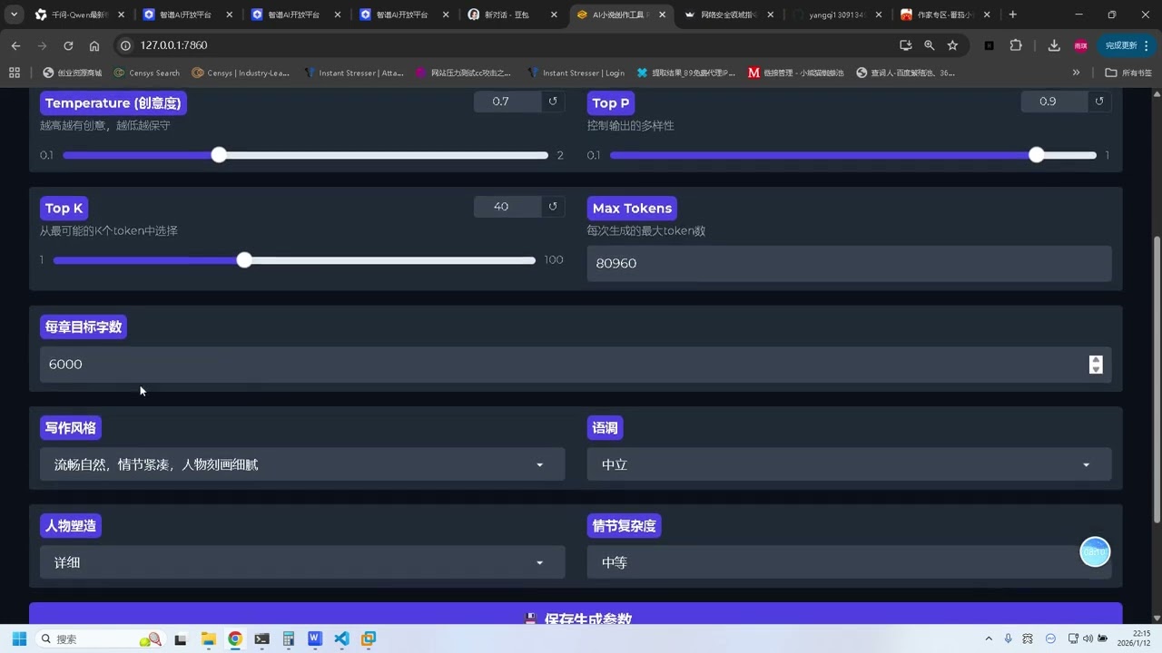This screenshot has width=1162, height=653.
Task: Go to the browser home page
Action: pyautogui.click(x=94, y=45)
